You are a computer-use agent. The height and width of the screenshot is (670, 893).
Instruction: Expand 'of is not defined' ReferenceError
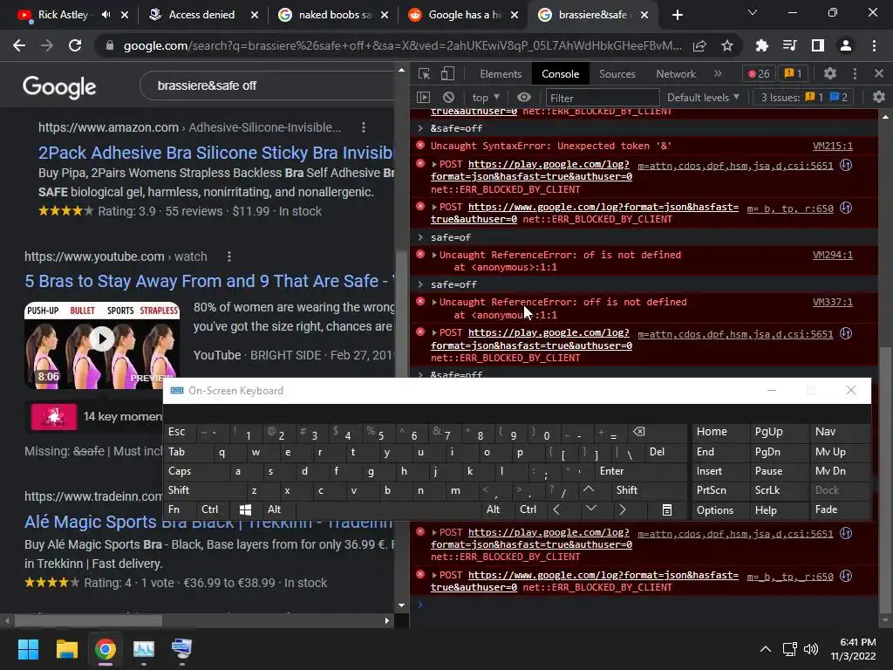point(434,255)
